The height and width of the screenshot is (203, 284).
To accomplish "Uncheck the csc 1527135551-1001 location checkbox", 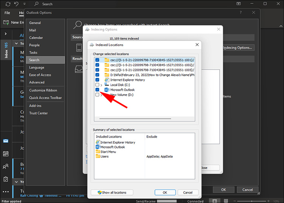I will tap(97, 60).
